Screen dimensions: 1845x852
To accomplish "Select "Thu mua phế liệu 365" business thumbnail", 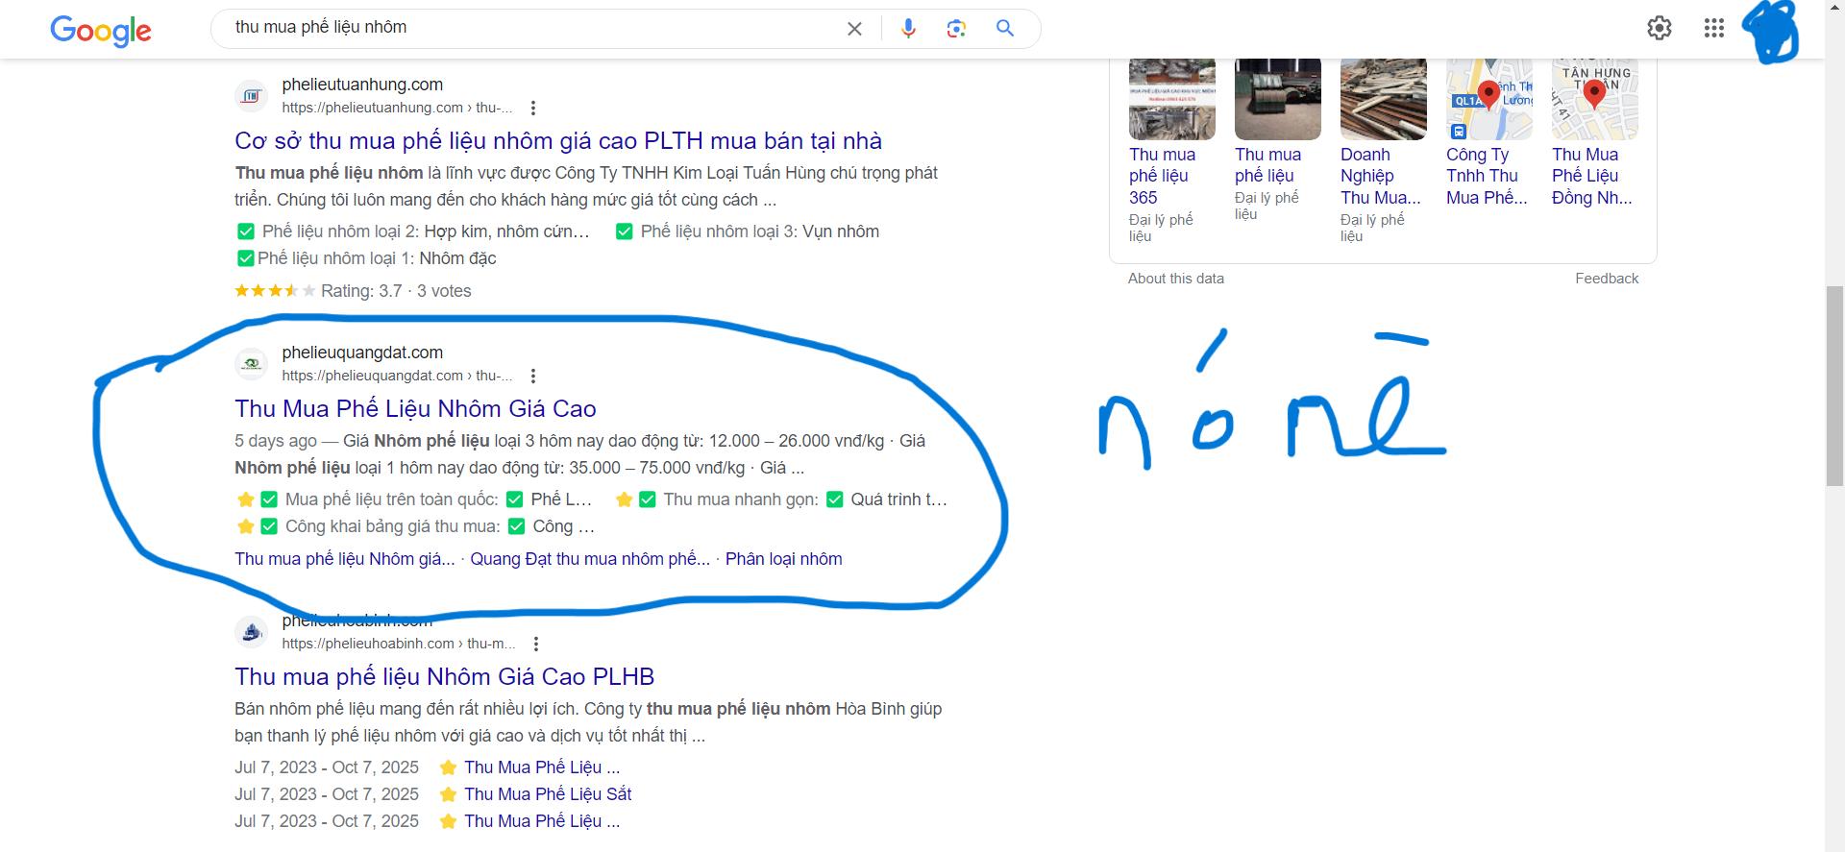I will pyautogui.click(x=1171, y=99).
